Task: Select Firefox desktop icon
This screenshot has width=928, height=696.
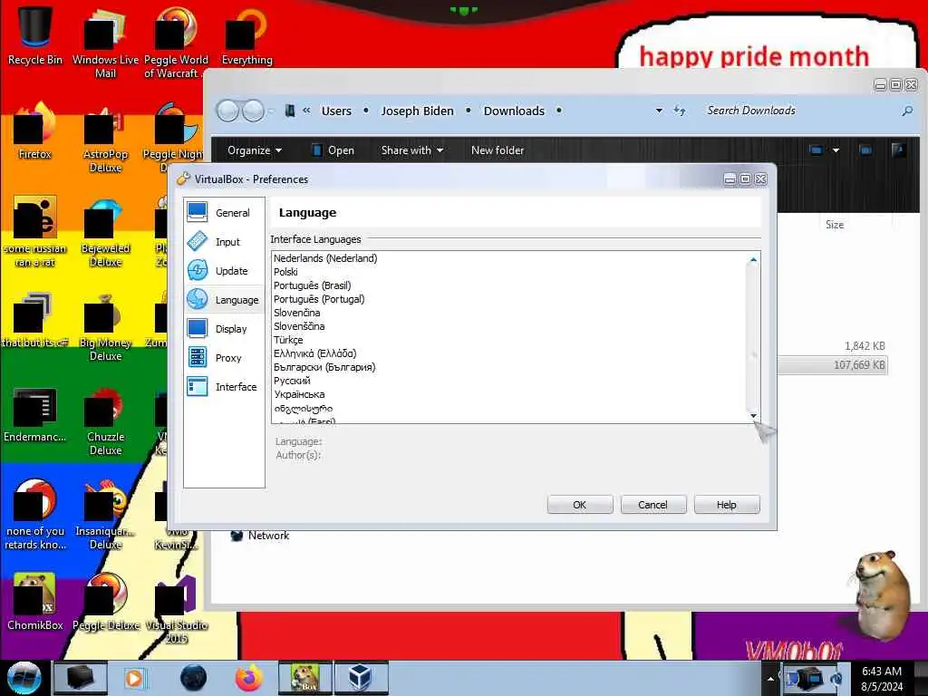Action: 35,131
